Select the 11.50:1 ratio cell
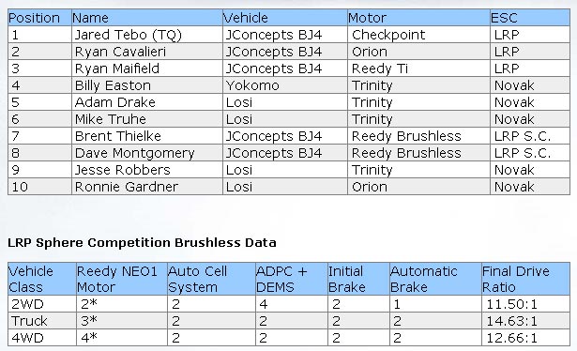Image resolution: width=577 pixels, height=351 pixels. [525, 304]
